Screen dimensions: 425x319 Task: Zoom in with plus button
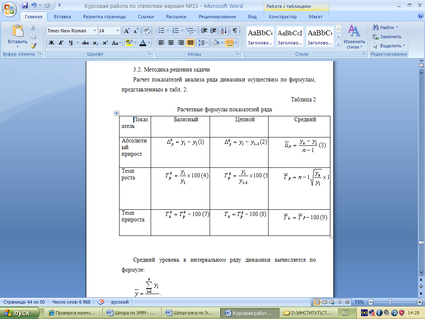pos(419,302)
